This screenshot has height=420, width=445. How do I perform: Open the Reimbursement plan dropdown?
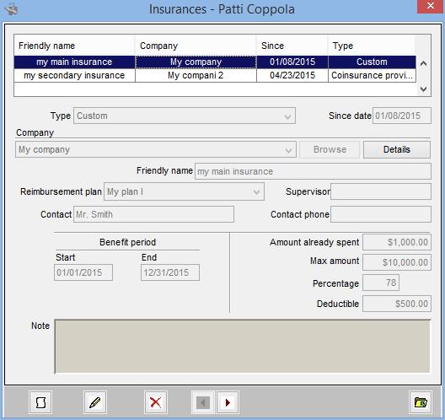tap(184, 191)
